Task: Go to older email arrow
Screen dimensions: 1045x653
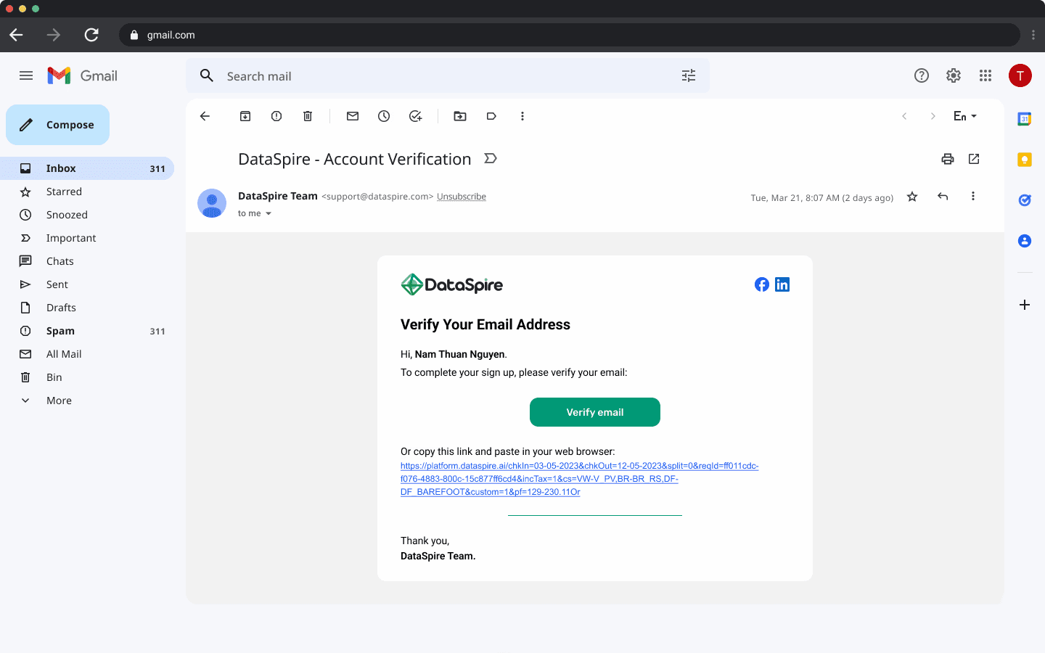Action: tap(933, 116)
